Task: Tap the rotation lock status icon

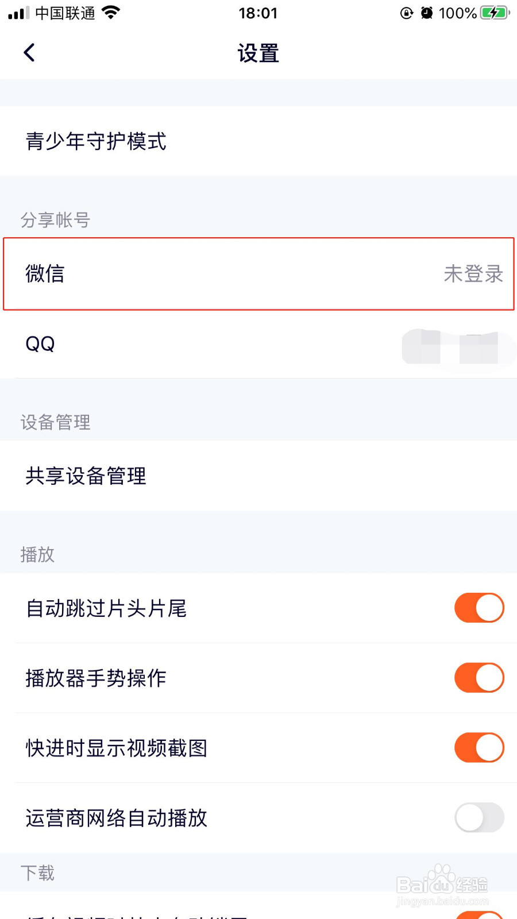Action: click(x=407, y=13)
